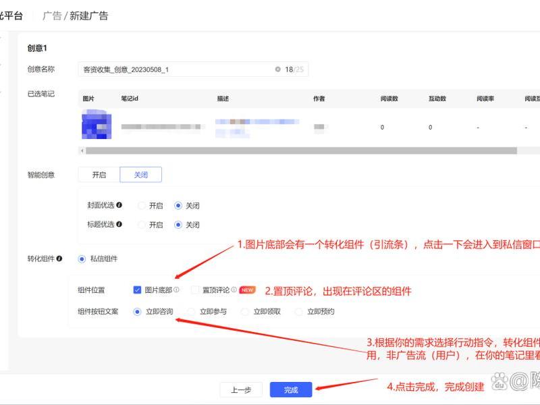Edit the 创意名称 input field
540x405 pixels.
[x=193, y=70]
